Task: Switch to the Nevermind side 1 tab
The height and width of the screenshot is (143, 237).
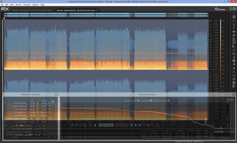Action: [31, 10]
